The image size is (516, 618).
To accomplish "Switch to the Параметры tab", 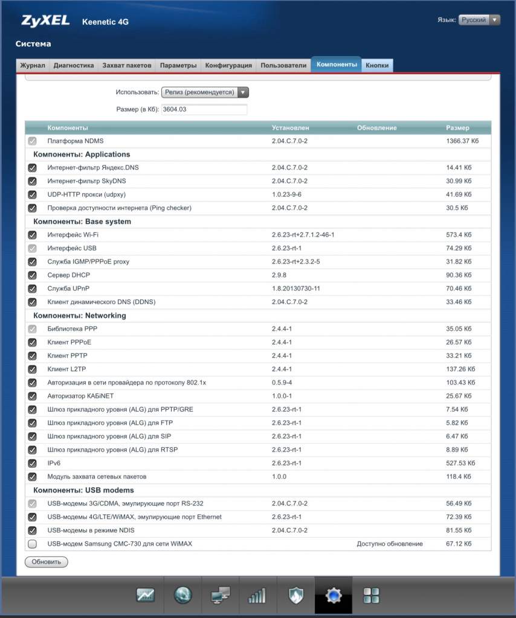I will pyautogui.click(x=178, y=65).
